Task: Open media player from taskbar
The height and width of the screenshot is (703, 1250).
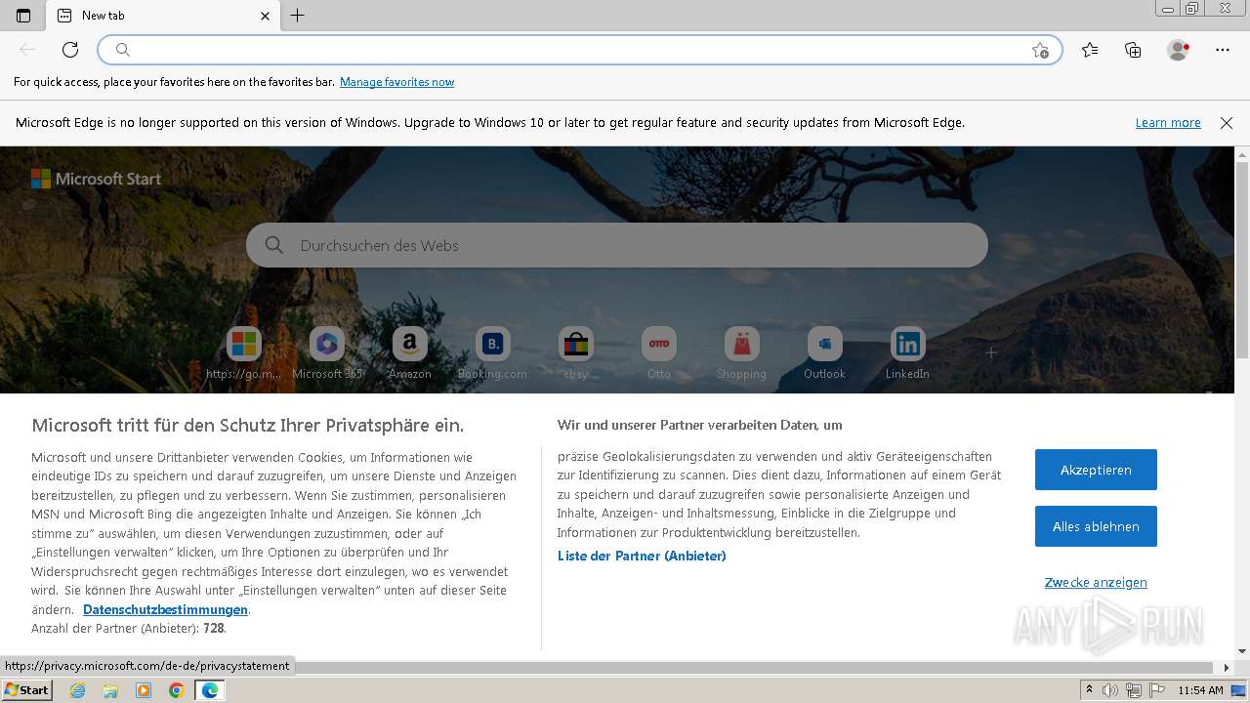Action: pos(144,690)
